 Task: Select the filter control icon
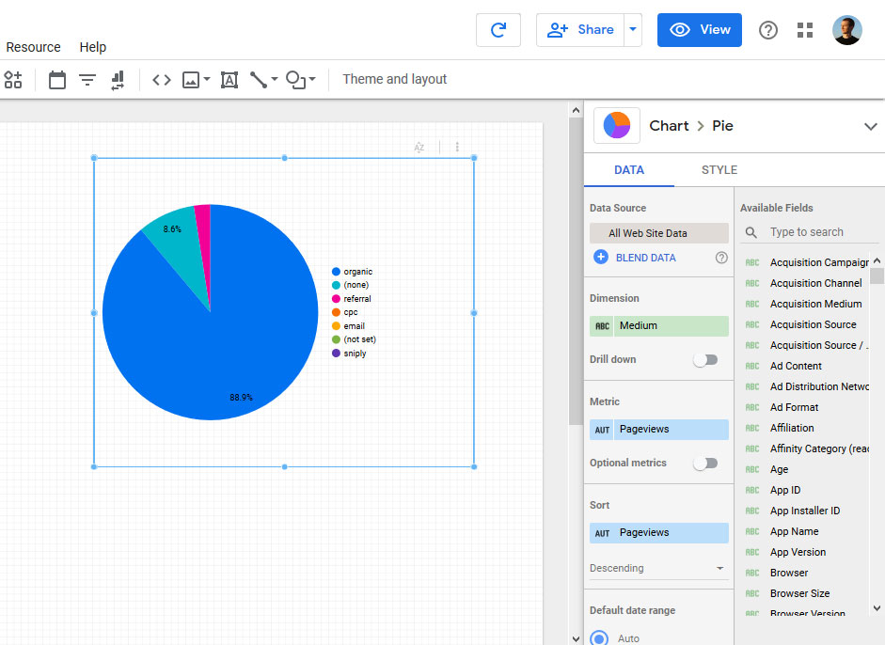[x=87, y=80]
